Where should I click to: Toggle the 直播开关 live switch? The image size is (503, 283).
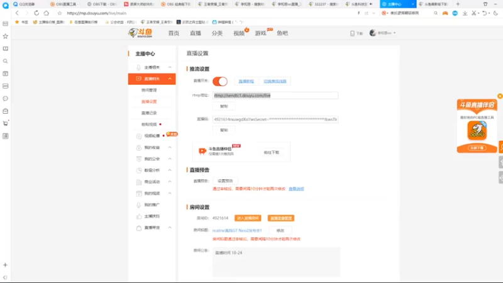(x=220, y=81)
